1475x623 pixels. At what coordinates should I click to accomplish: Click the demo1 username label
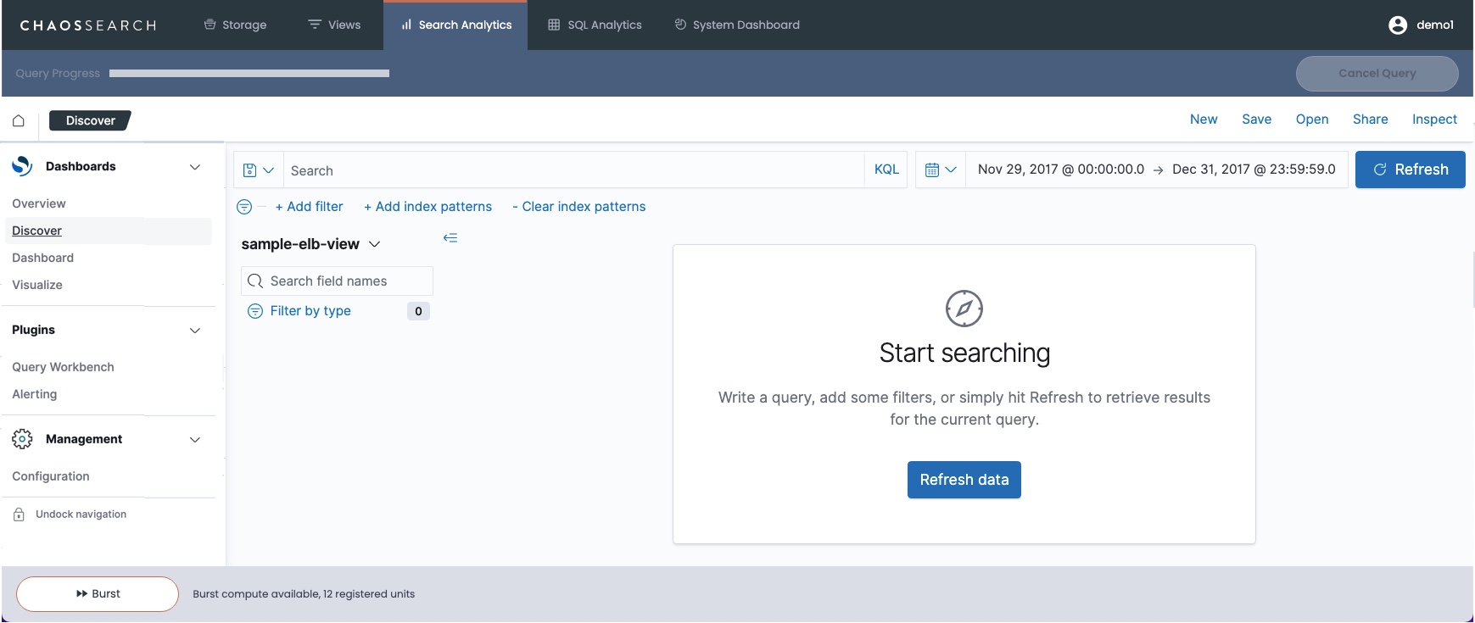tap(1434, 25)
